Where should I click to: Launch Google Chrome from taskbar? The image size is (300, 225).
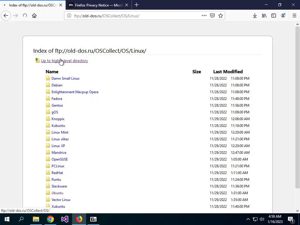(50, 219)
